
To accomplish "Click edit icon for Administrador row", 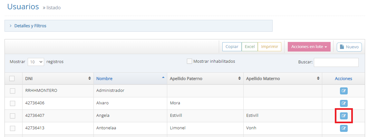I will pyautogui.click(x=344, y=91).
